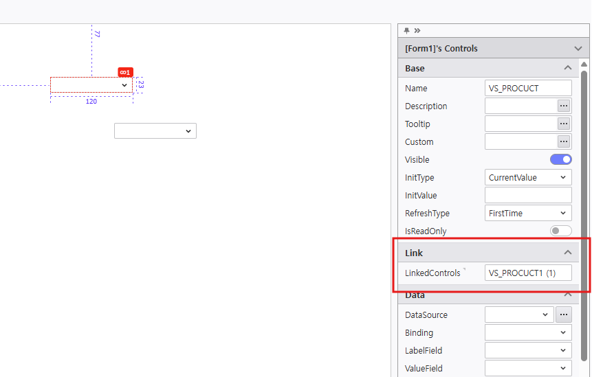
Task: Click the LinkedControls label
Action: [432, 273]
